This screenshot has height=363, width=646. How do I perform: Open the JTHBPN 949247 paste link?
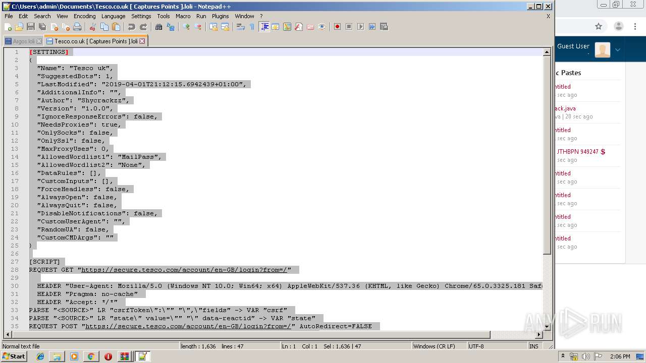pos(580,151)
